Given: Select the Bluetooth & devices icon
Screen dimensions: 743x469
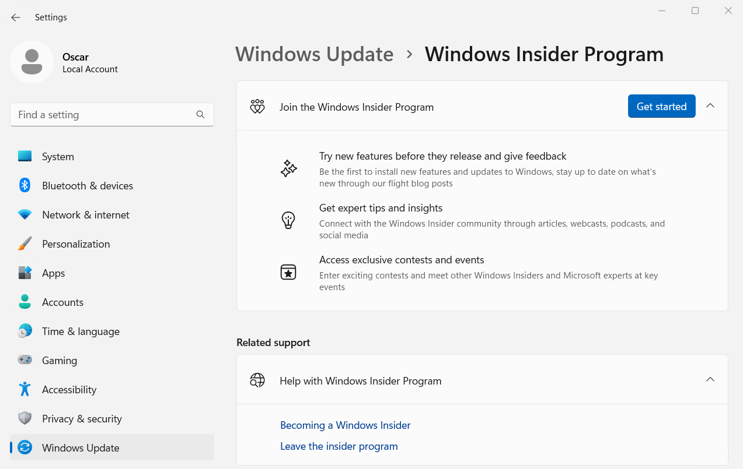Looking at the screenshot, I should click(x=25, y=185).
